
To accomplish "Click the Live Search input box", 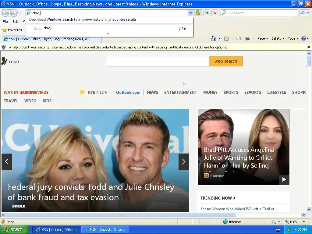I will point(260,13).
